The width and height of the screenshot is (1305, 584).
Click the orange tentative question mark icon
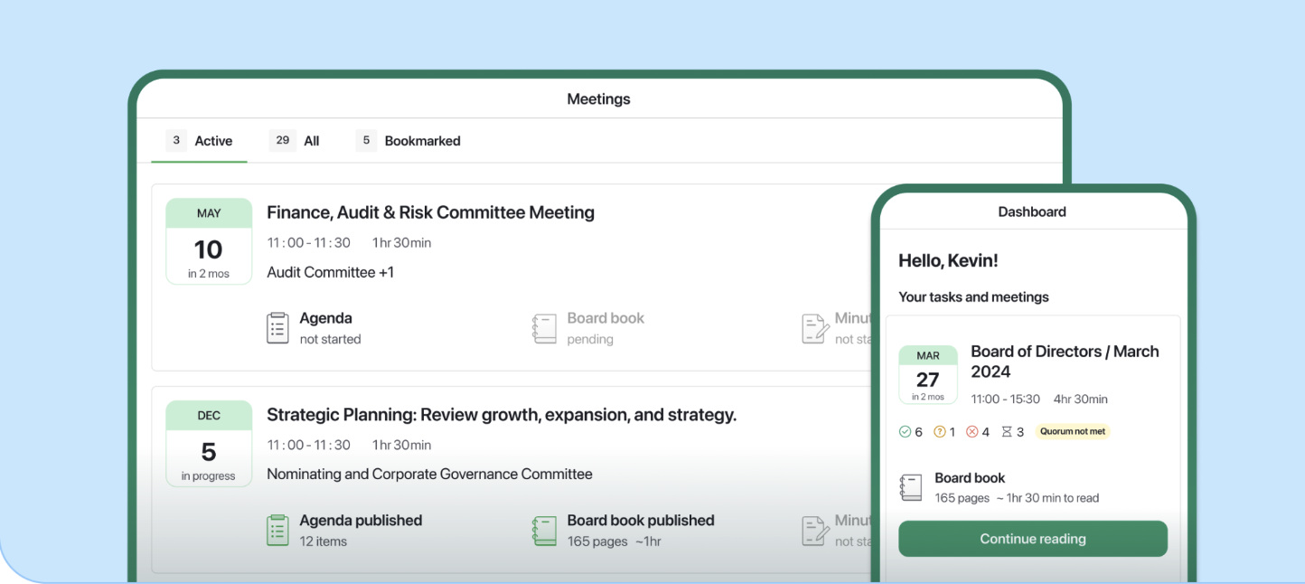coord(939,432)
